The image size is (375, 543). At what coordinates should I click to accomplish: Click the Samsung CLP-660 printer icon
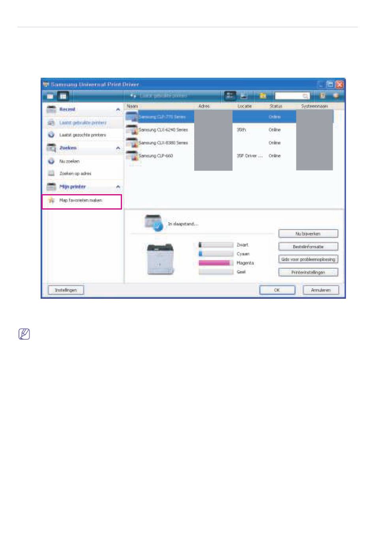tap(132, 156)
